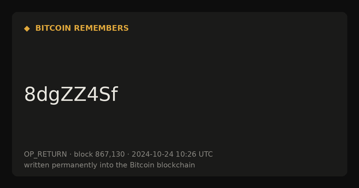Click the first character 8 of the message
The height and width of the screenshot is (188, 359).
[30, 95]
